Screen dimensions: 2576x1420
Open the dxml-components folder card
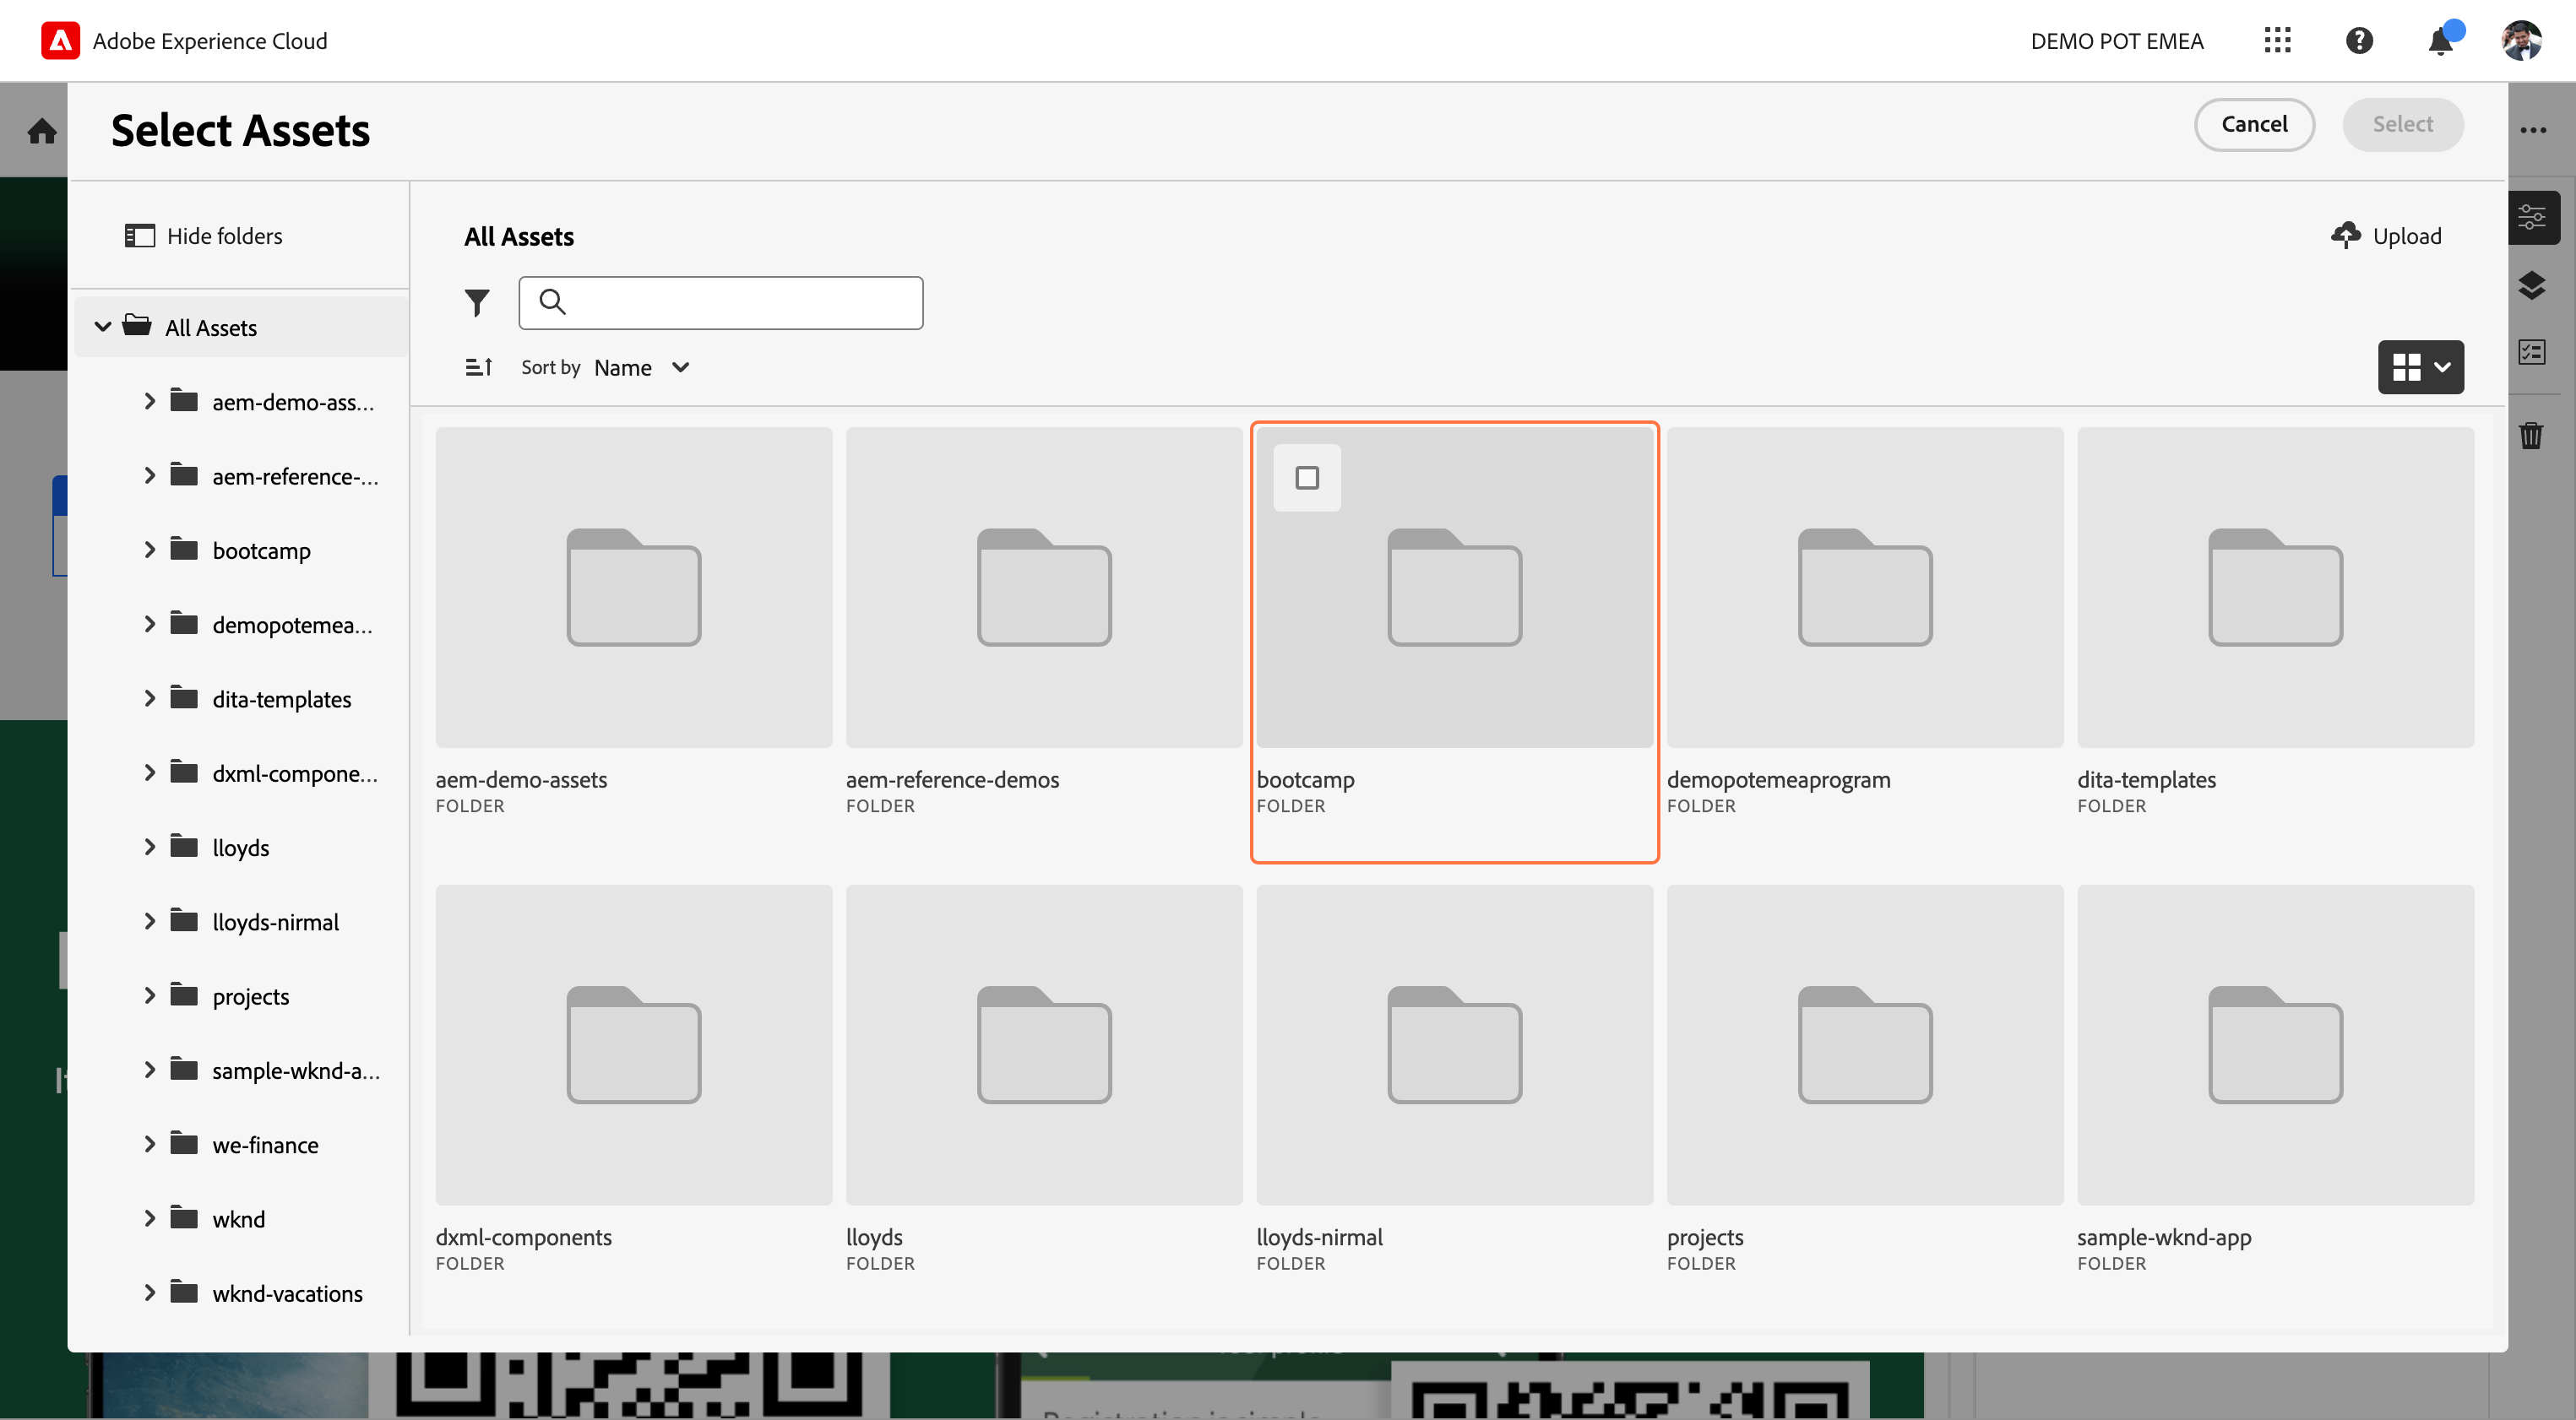click(634, 1045)
